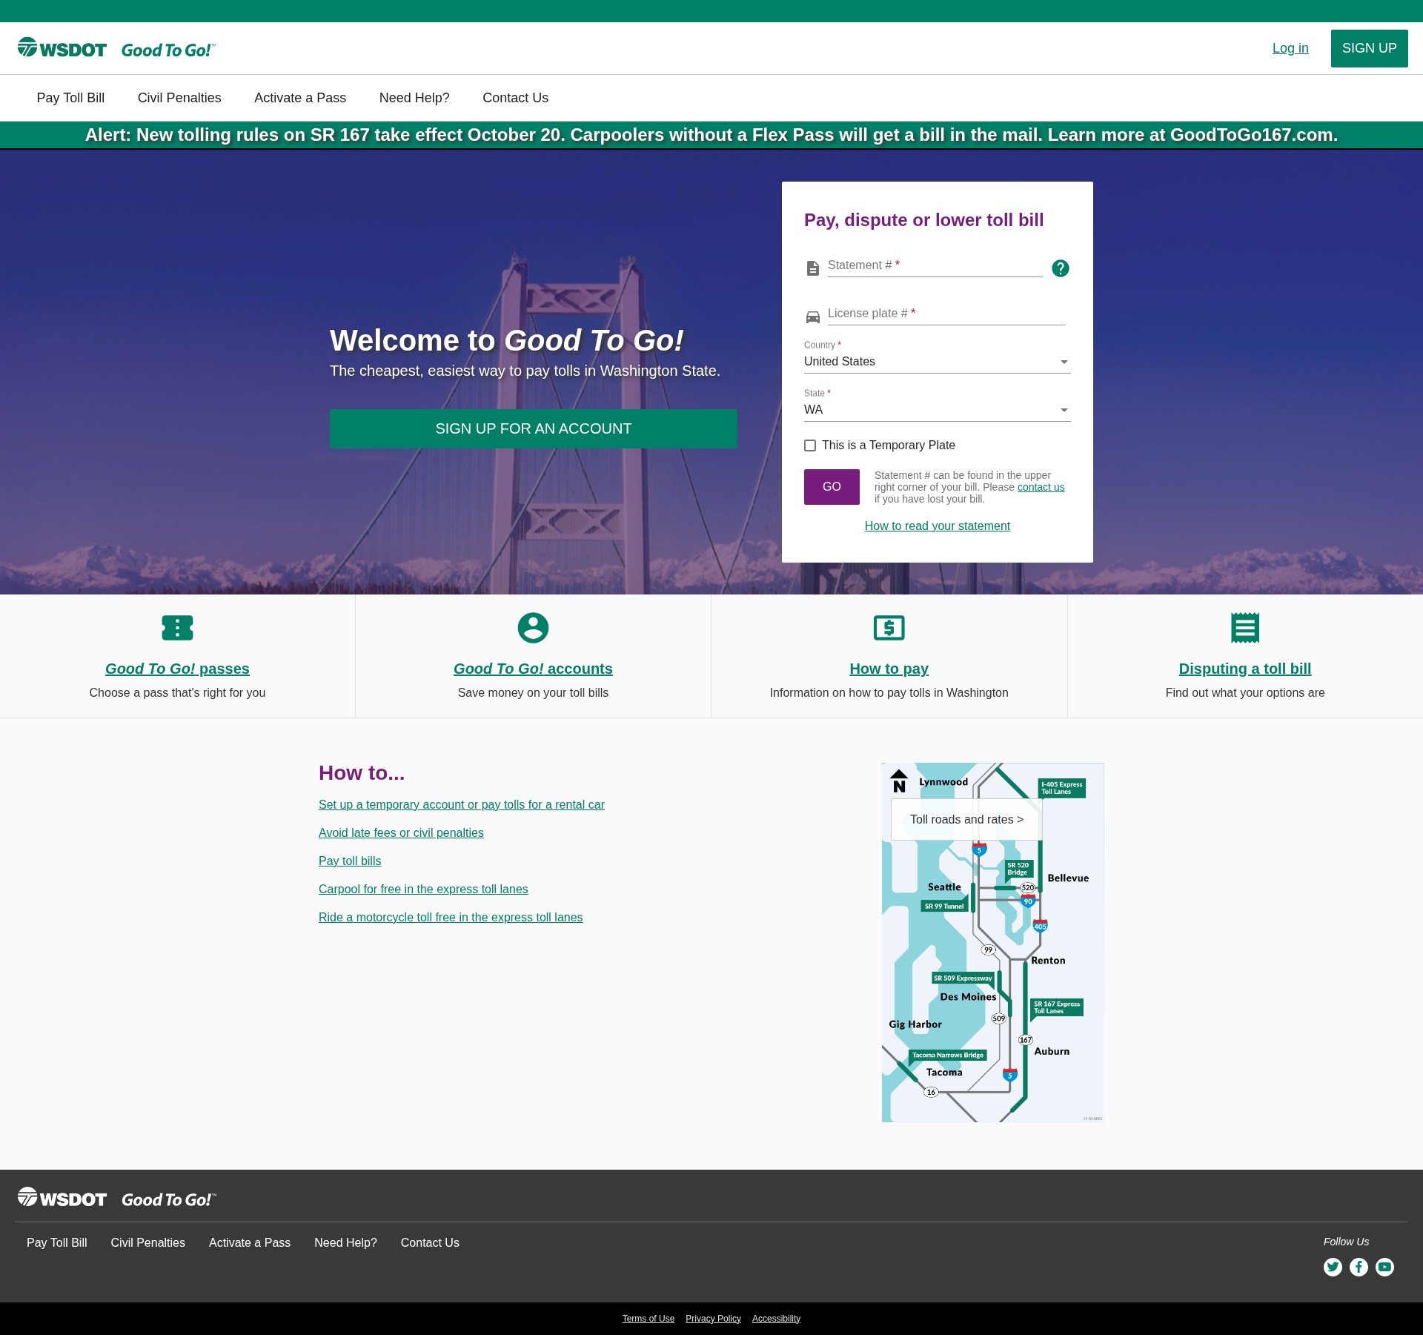The image size is (1423, 1335).
Task: Click the receipt icon above Disputing a toll bill
Action: coord(1245,628)
